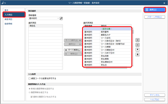Click the search-plus icon in title bar
This screenshot has width=168, height=104.
coord(4,3)
